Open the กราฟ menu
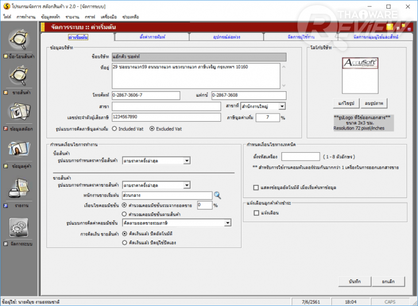Viewport: 418px width, 306px height. (90, 17)
